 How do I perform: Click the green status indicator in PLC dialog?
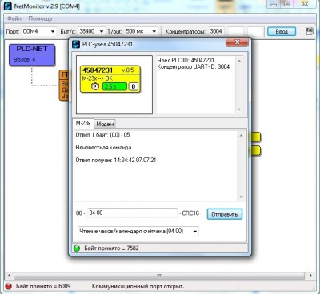[77, 248]
